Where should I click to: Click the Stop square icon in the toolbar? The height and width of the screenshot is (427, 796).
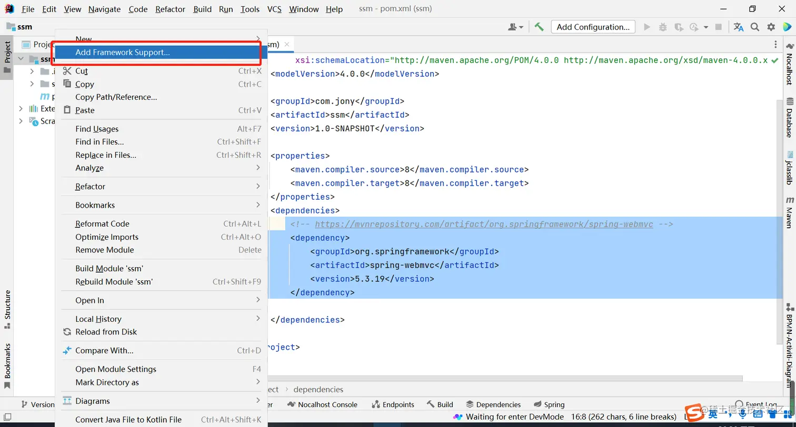click(x=719, y=27)
